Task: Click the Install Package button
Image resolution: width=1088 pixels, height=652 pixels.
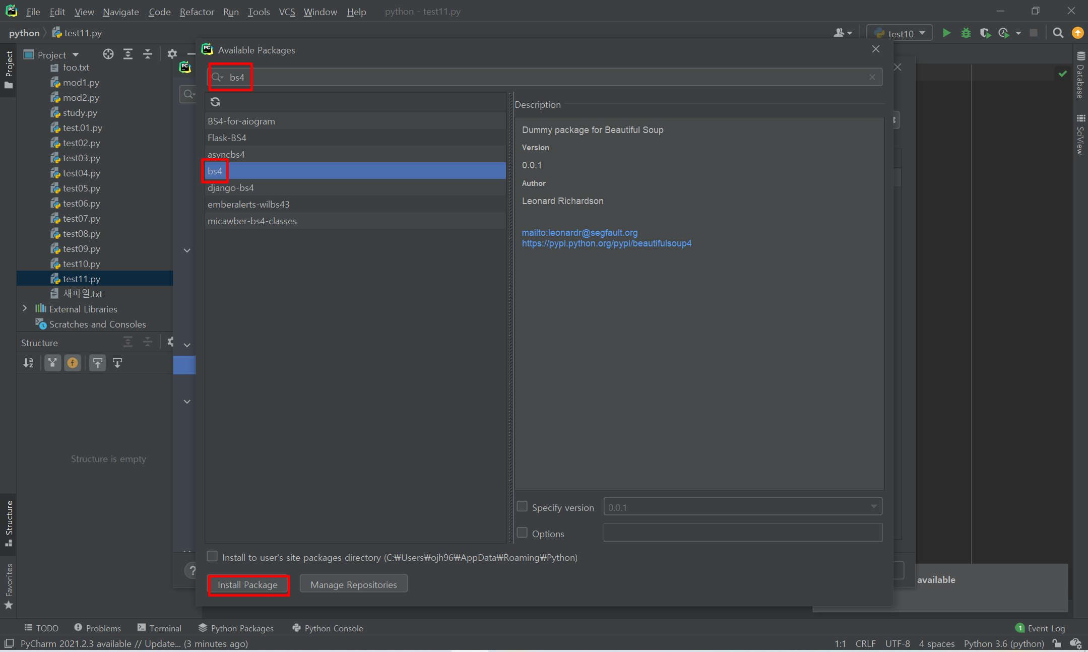Action: click(247, 584)
